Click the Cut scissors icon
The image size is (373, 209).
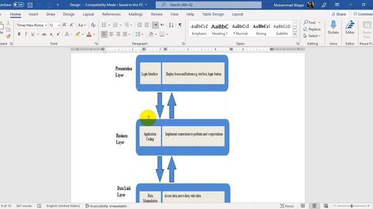(8, 23)
